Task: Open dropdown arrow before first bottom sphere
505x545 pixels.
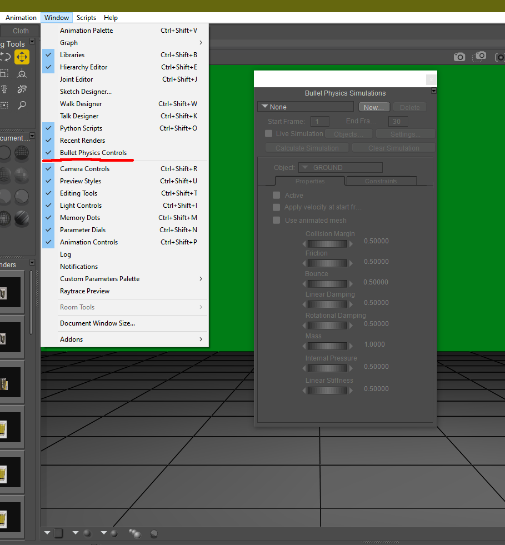Action: (76, 533)
